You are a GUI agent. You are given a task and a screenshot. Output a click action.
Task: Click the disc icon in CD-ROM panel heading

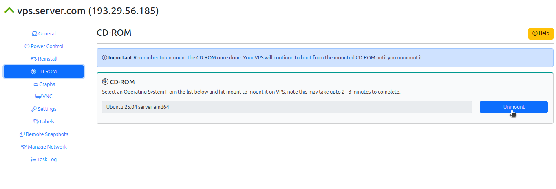click(105, 82)
